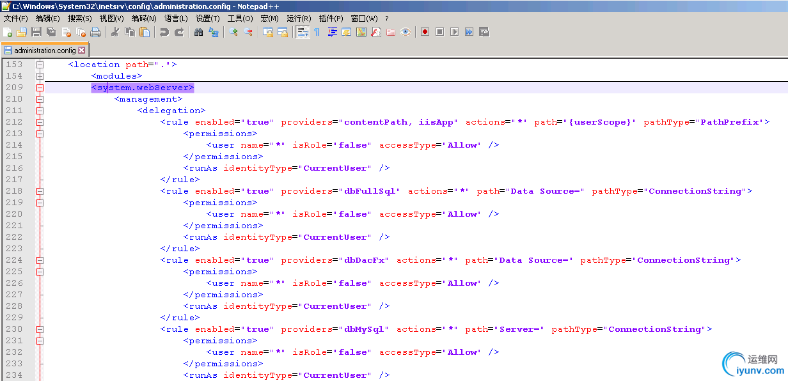Open the Replace dialog icon

pyautogui.click(x=214, y=32)
